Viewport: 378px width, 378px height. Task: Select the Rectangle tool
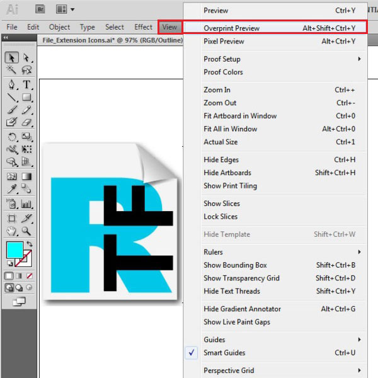[x=26, y=98]
